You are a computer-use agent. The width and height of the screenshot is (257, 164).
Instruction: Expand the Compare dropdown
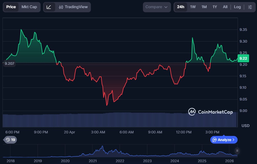(157, 7)
